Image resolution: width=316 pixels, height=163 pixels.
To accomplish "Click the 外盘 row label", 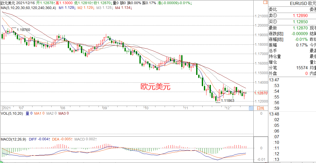I will (273, 73).
